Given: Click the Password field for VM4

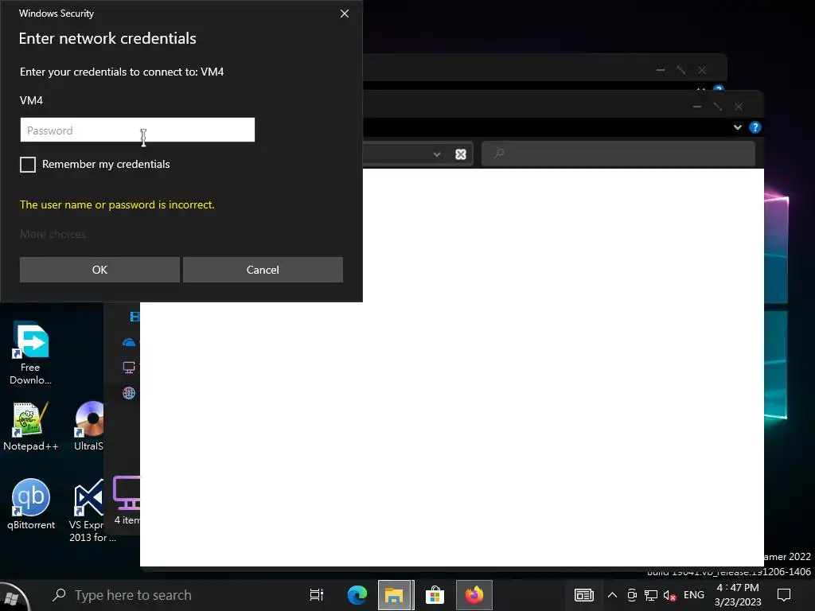Looking at the screenshot, I should point(137,130).
